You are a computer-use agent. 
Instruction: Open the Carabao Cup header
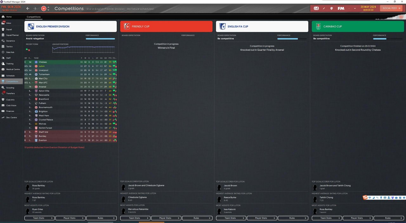click(x=358, y=26)
